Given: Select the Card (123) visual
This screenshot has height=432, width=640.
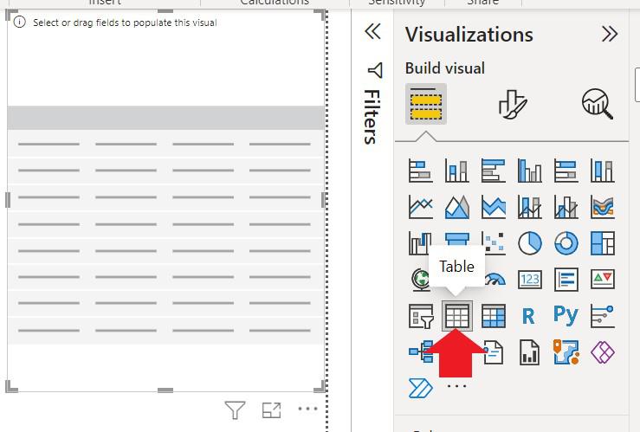Looking at the screenshot, I should [529, 280].
